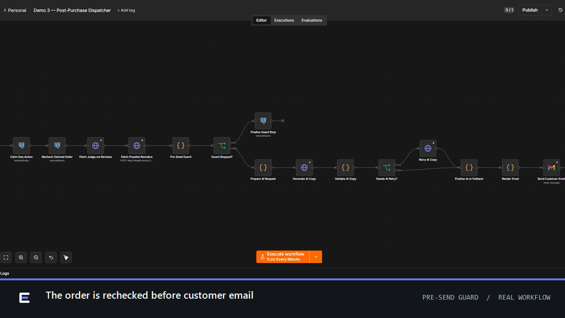Select the Guard Stopped? IF node
The image size is (565, 318).
click(222, 146)
